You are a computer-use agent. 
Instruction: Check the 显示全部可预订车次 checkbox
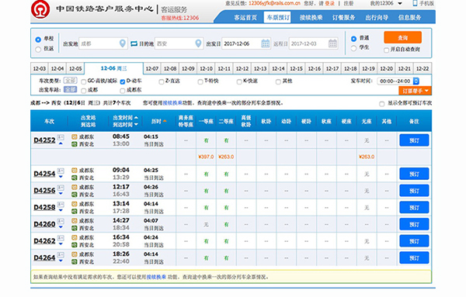pos(382,104)
